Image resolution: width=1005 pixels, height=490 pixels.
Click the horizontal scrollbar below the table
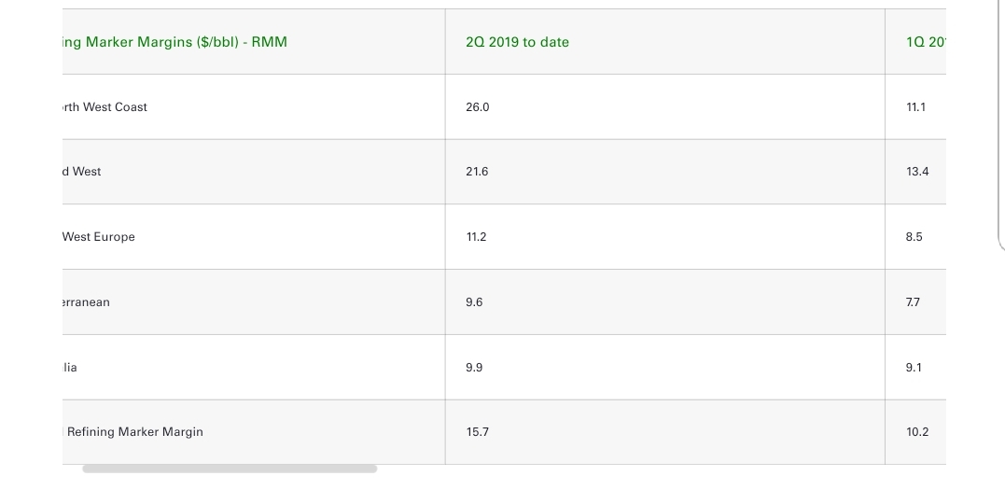coord(230,469)
